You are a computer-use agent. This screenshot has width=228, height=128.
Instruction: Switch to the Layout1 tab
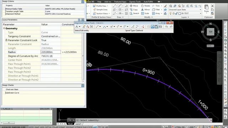[78, 124]
